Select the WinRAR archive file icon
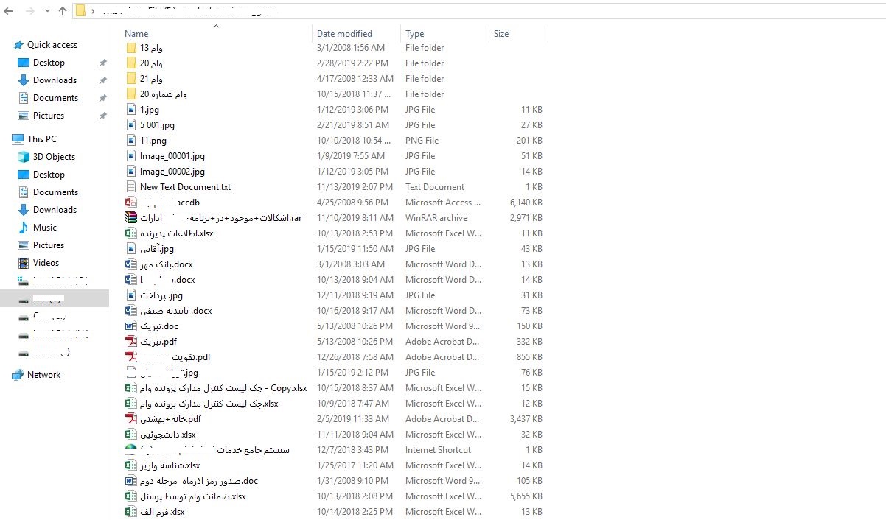Screen dimensions: 886x520 point(131,218)
